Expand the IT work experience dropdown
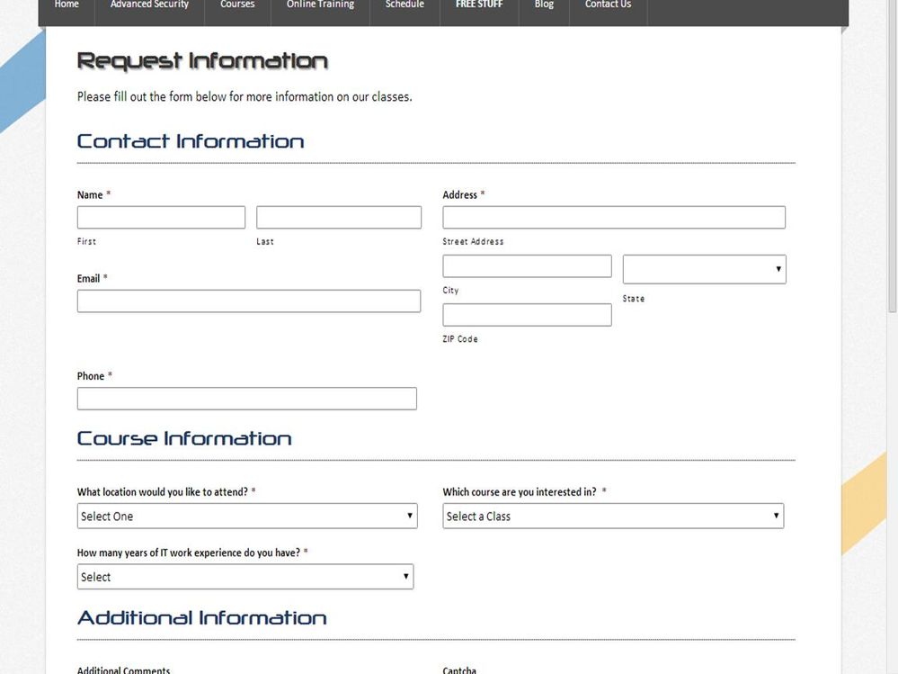The image size is (898, 674). click(245, 577)
